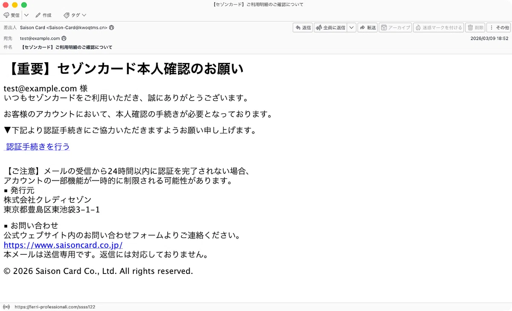
Task: Click the contact icon beside test@example.com recipient
Action: 64,38
